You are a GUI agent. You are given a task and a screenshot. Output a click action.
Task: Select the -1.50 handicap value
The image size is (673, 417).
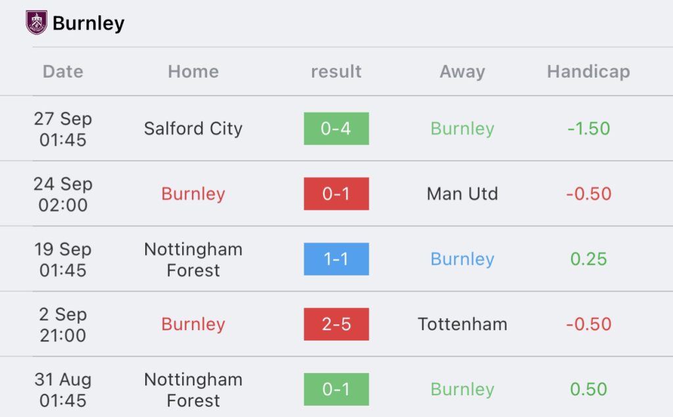coord(588,128)
